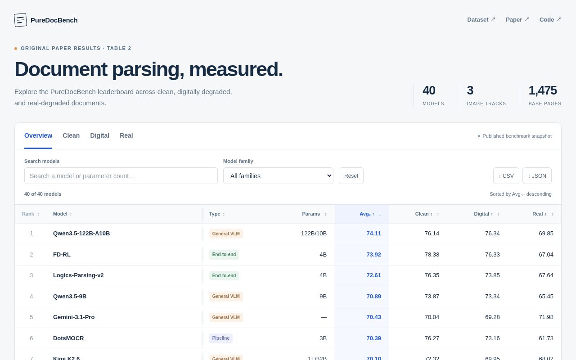Viewport: 576px width, 360px height.
Task: Open the All families dropdown
Action: (278, 176)
